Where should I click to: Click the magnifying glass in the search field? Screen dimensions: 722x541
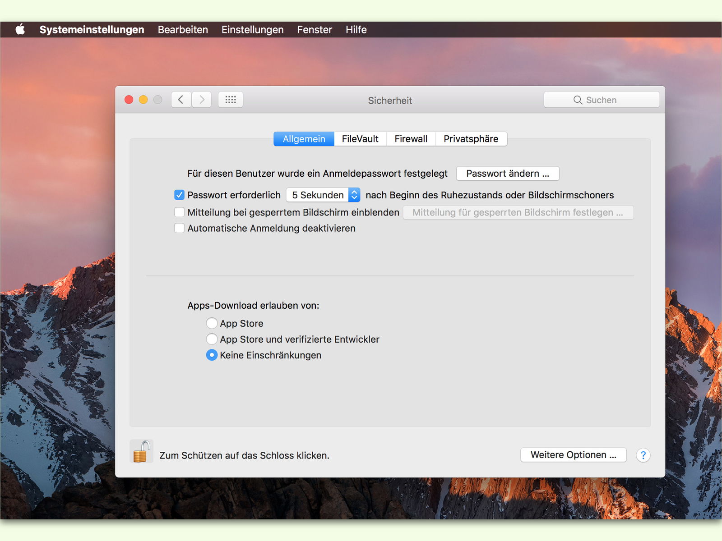pos(578,100)
